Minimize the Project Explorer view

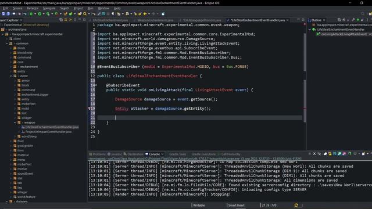tap(80, 20)
